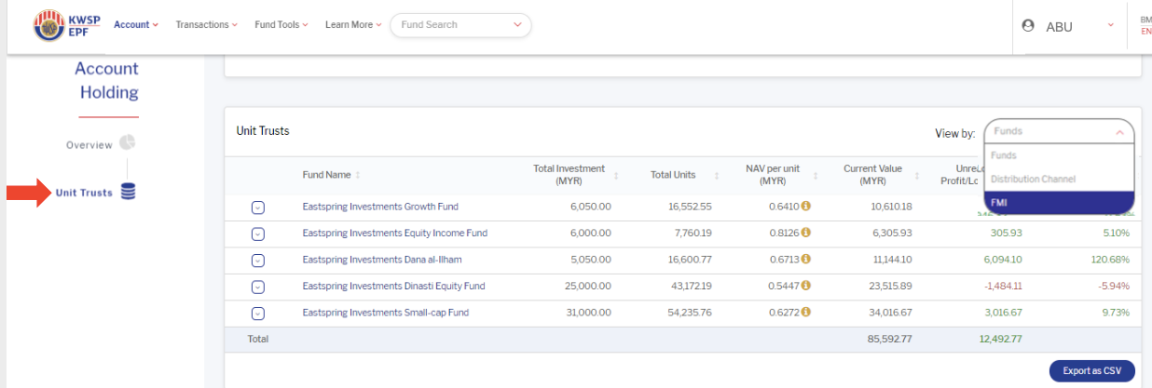This screenshot has height=388, width=1152.
Task: Choose FMI option in View by list
Action: [x=1060, y=202]
